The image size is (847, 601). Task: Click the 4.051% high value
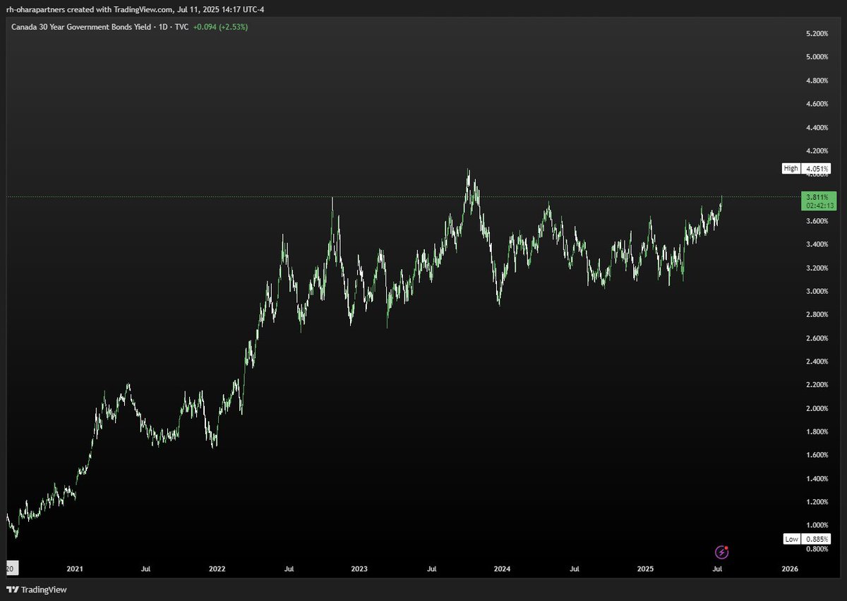tap(817, 168)
